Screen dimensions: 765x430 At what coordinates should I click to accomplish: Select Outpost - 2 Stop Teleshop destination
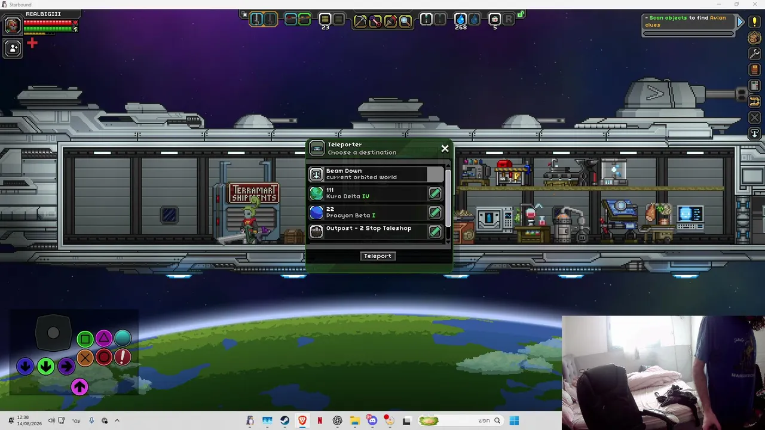[x=377, y=231]
